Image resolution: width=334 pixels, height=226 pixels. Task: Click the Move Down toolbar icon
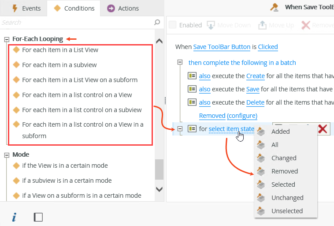click(x=211, y=25)
